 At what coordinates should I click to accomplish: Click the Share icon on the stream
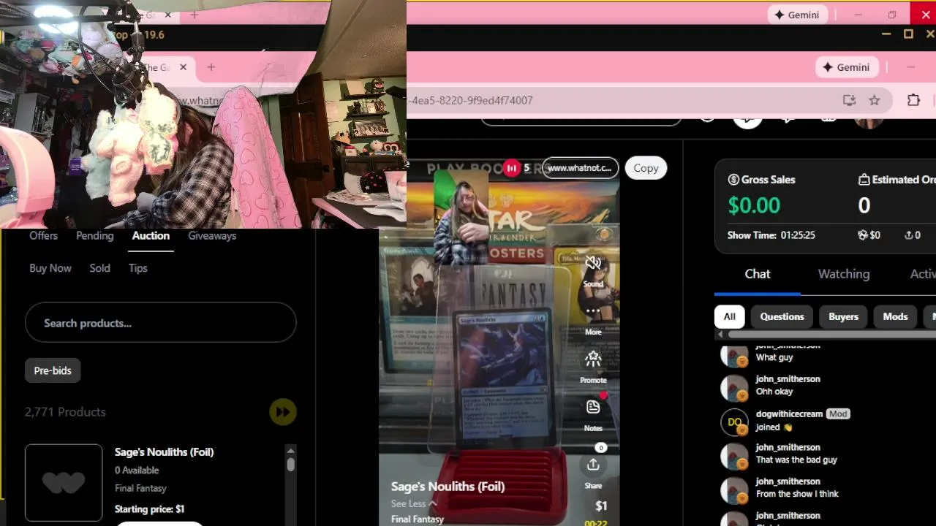click(x=593, y=465)
